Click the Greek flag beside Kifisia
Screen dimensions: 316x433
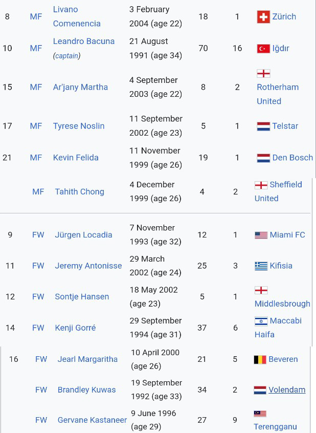coord(261,266)
